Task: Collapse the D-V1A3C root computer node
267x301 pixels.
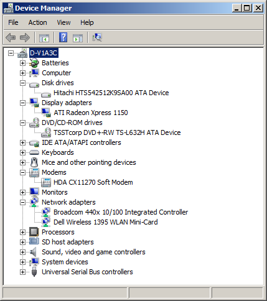Action: pos(11,53)
